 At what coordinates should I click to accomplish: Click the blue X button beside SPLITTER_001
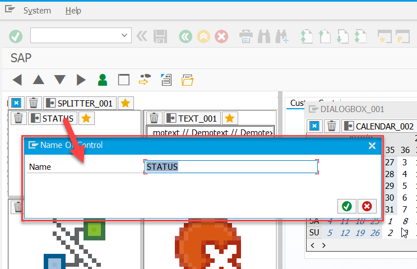pos(16,103)
